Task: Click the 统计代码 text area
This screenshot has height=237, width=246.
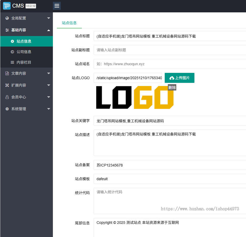Action: tap(170, 201)
